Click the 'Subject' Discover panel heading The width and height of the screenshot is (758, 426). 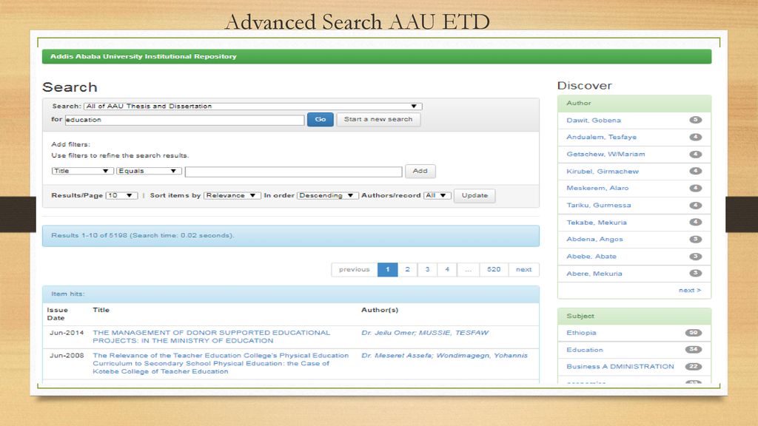580,317
